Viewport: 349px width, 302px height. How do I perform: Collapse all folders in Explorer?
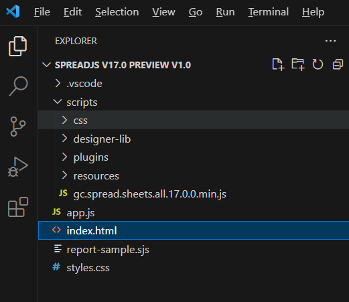(x=338, y=65)
